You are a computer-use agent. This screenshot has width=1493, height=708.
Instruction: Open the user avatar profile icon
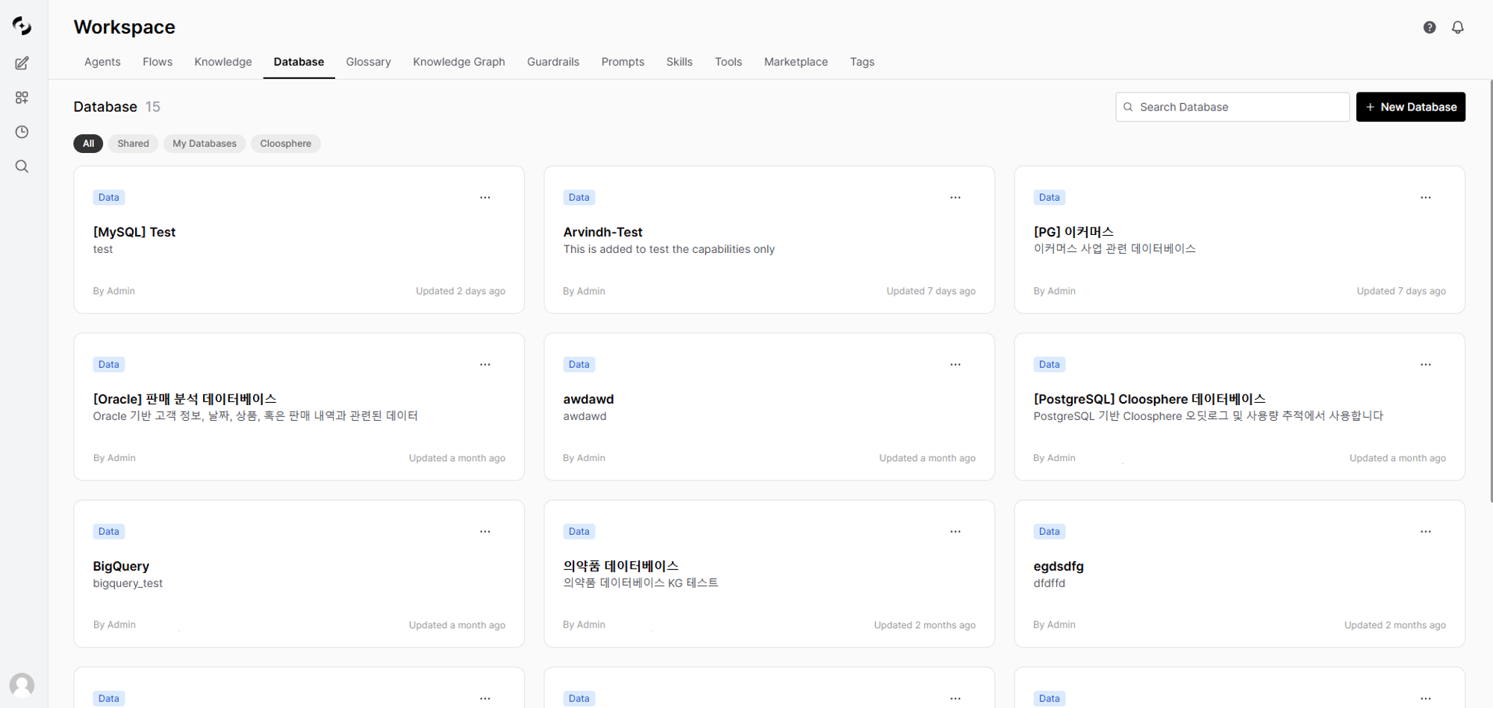[x=22, y=685]
